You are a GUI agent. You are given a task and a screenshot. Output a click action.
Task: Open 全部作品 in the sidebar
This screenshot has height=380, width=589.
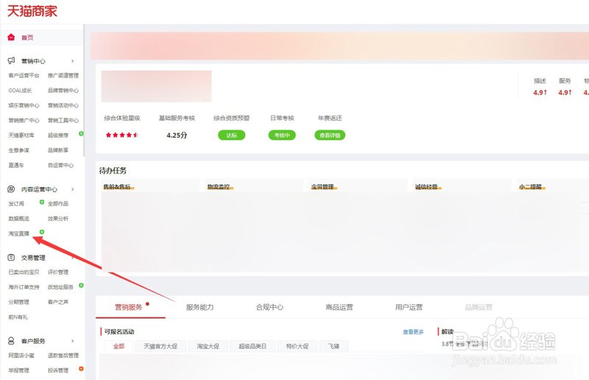click(x=58, y=204)
